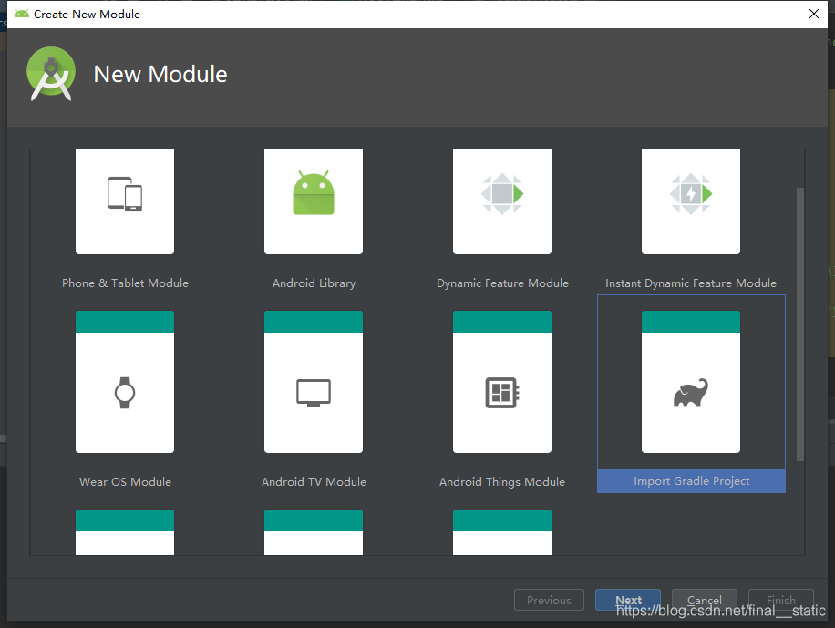Click the Android icon in title bar
The height and width of the screenshot is (628, 835).
pos(21,14)
